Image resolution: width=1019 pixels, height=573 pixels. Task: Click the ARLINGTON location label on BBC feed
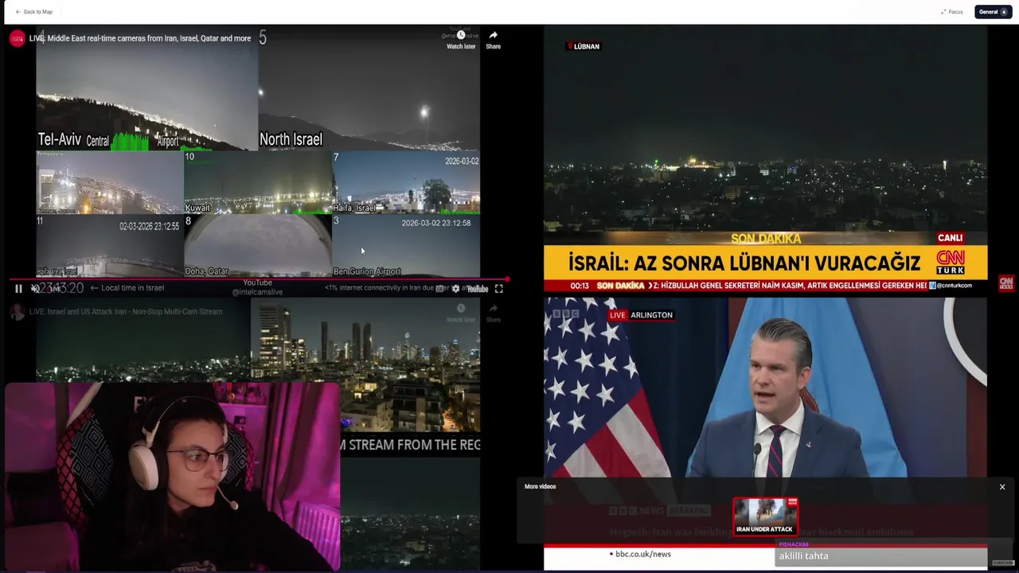tap(651, 315)
